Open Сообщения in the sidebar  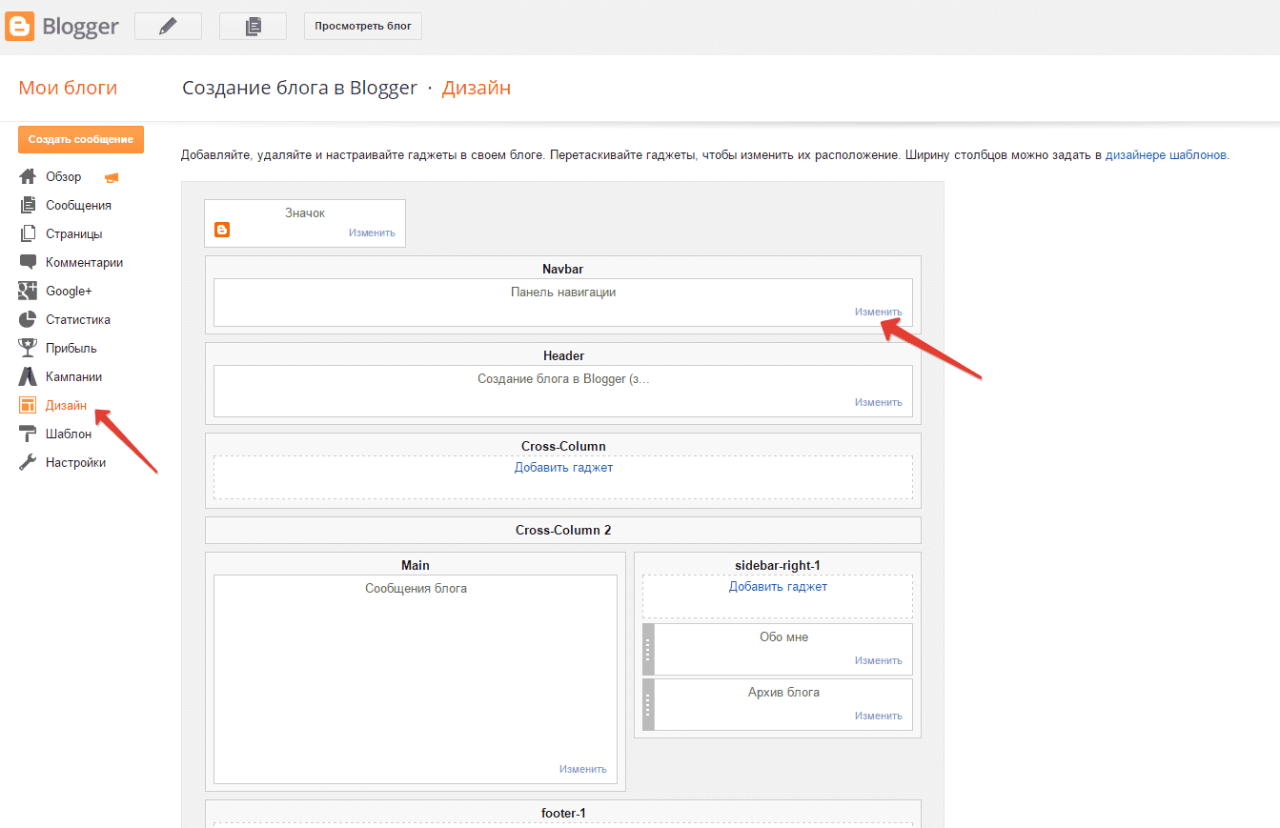pyautogui.click(x=78, y=205)
